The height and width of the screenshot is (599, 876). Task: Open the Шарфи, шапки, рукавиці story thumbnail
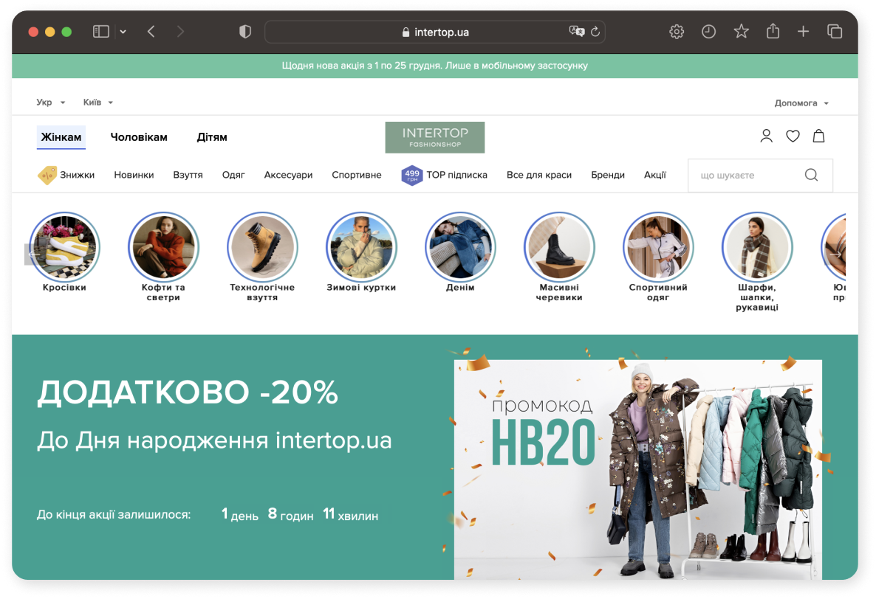pyautogui.click(x=756, y=247)
